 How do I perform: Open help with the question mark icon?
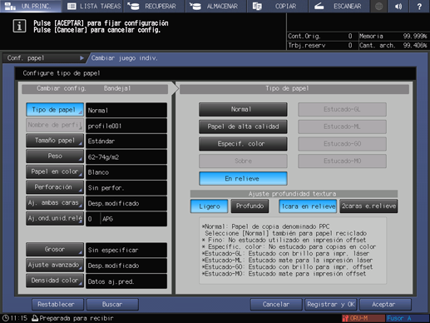click(x=419, y=6)
